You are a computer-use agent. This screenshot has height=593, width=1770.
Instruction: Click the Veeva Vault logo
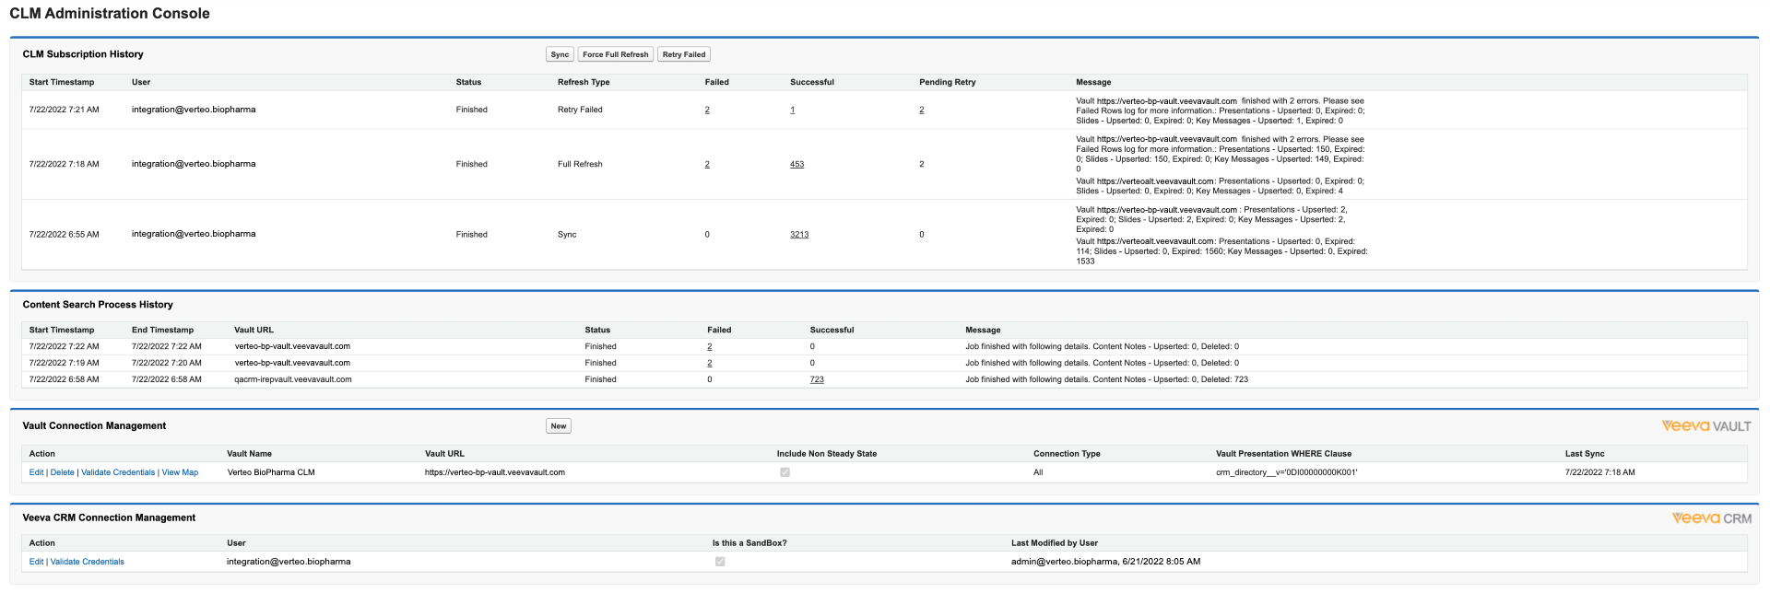pyautogui.click(x=1705, y=426)
